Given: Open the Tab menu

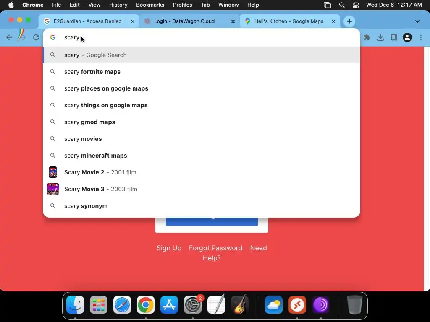Looking at the screenshot, I should [205, 5].
